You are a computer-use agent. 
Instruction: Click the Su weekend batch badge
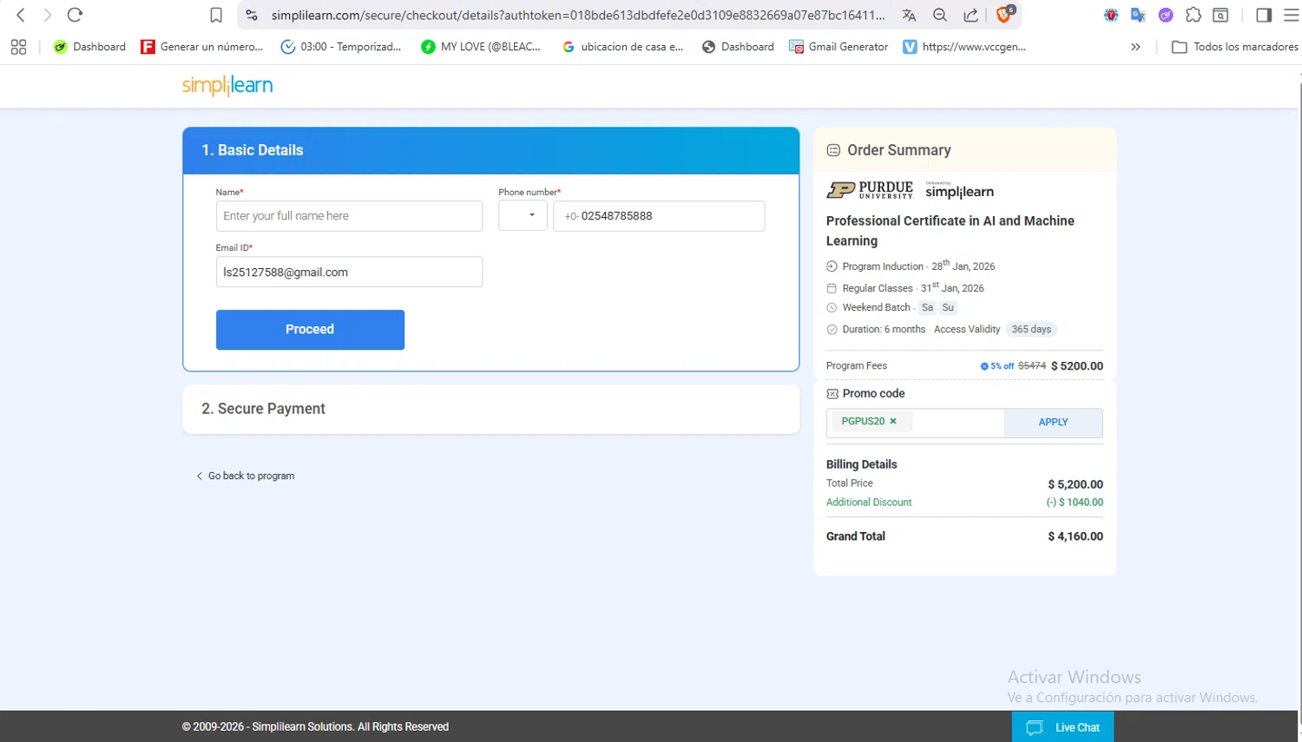coord(948,307)
